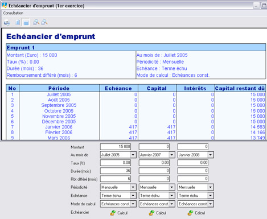The image size is (267, 219).
Task: Click Durée (mois) field containing 36
Action: (116, 171)
